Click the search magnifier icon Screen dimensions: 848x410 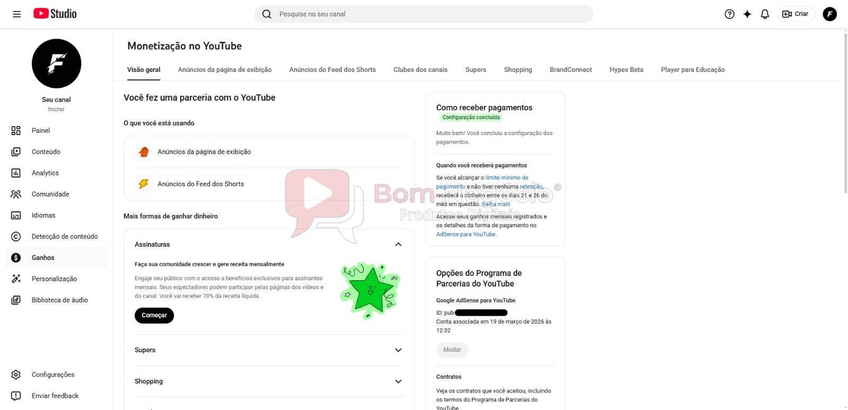click(x=267, y=14)
